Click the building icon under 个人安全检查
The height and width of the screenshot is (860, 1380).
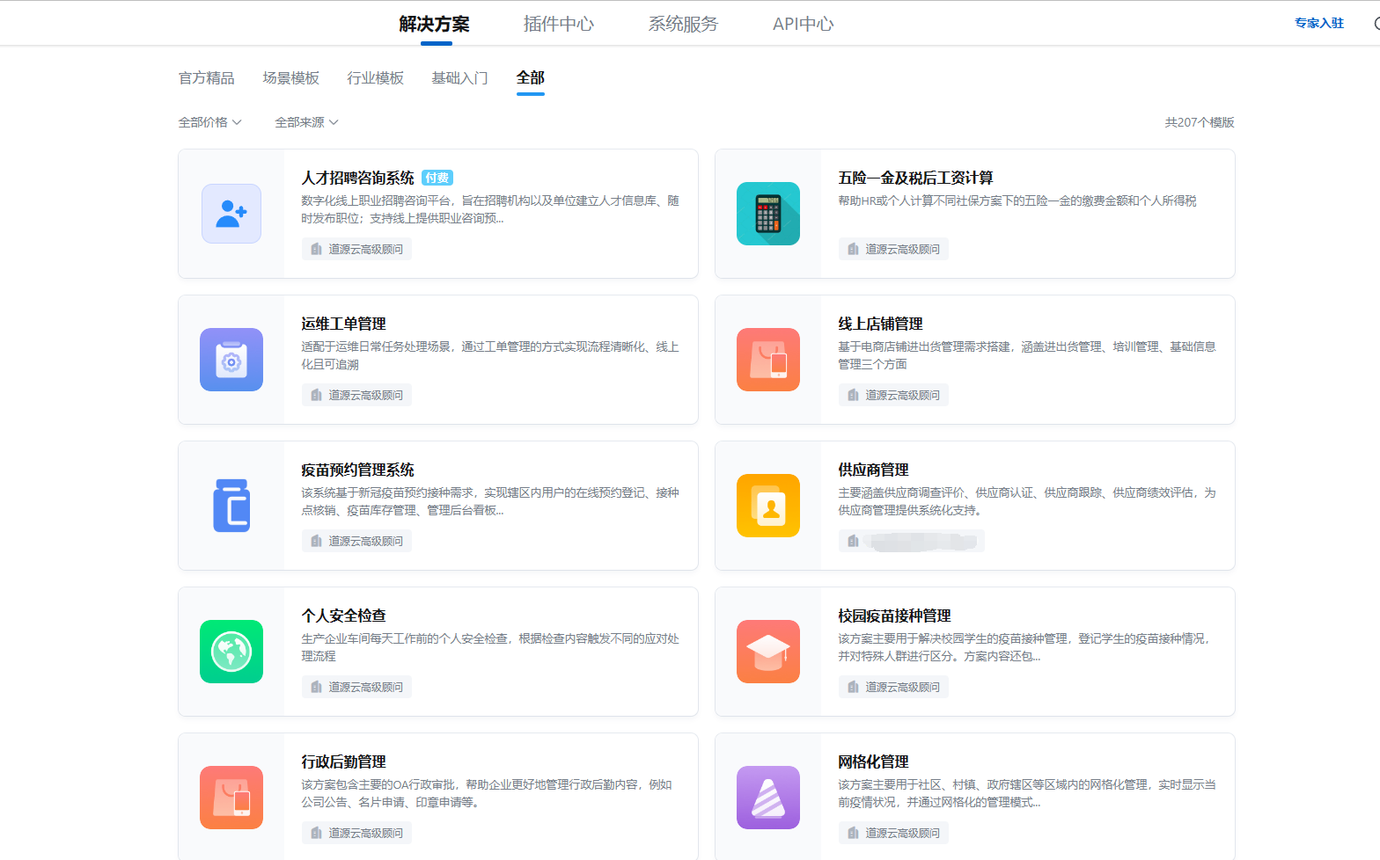click(316, 688)
